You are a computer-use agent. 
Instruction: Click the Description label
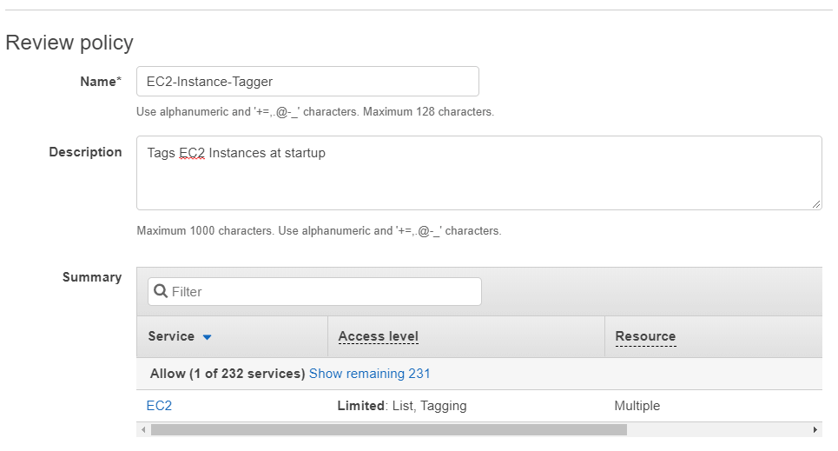(85, 152)
